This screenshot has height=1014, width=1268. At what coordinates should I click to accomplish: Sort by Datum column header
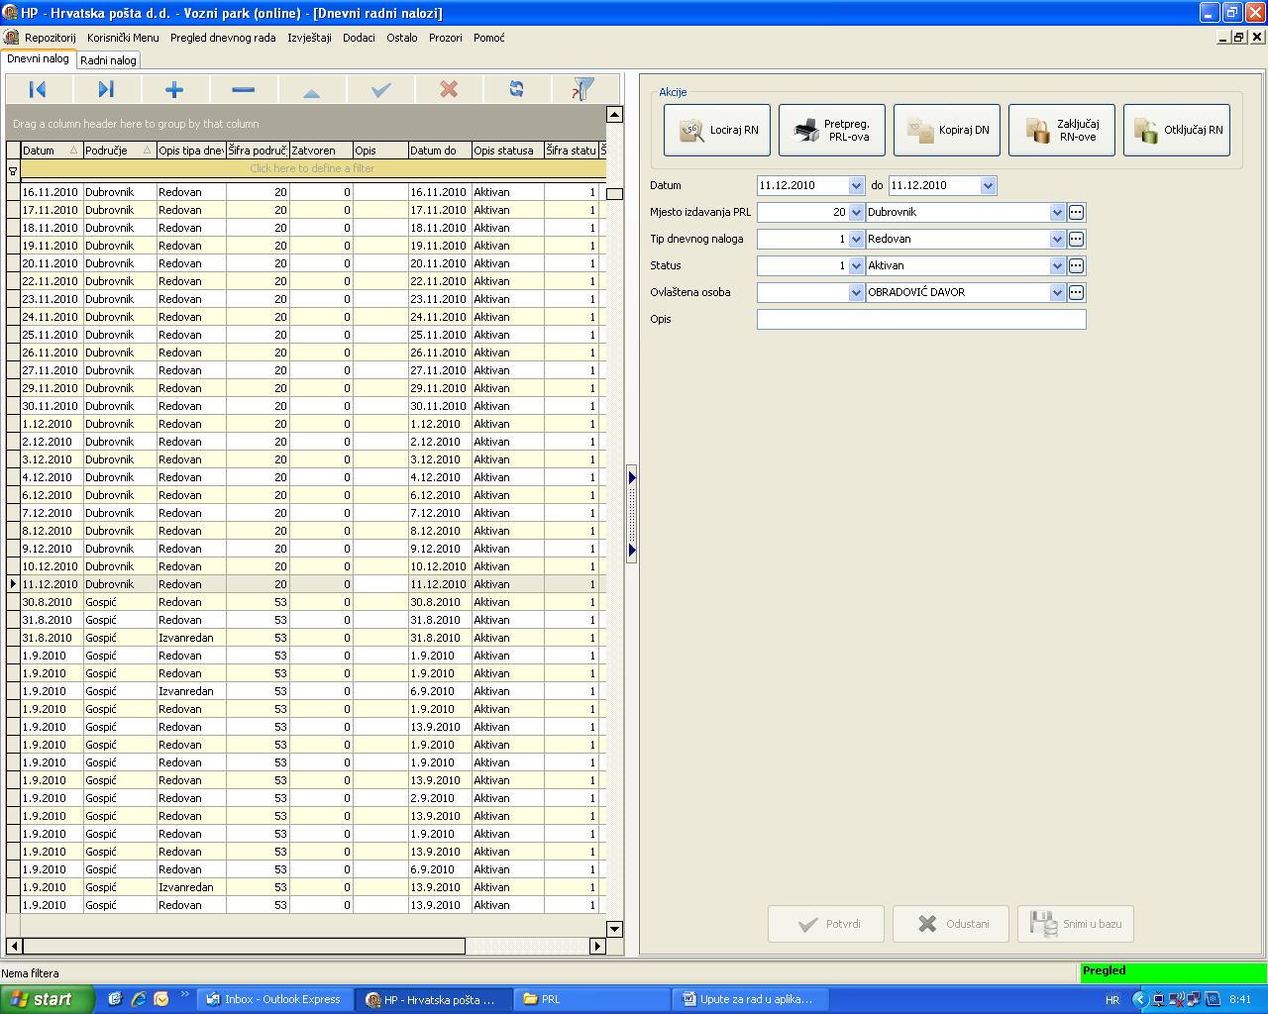pyautogui.click(x=51, y=151)
